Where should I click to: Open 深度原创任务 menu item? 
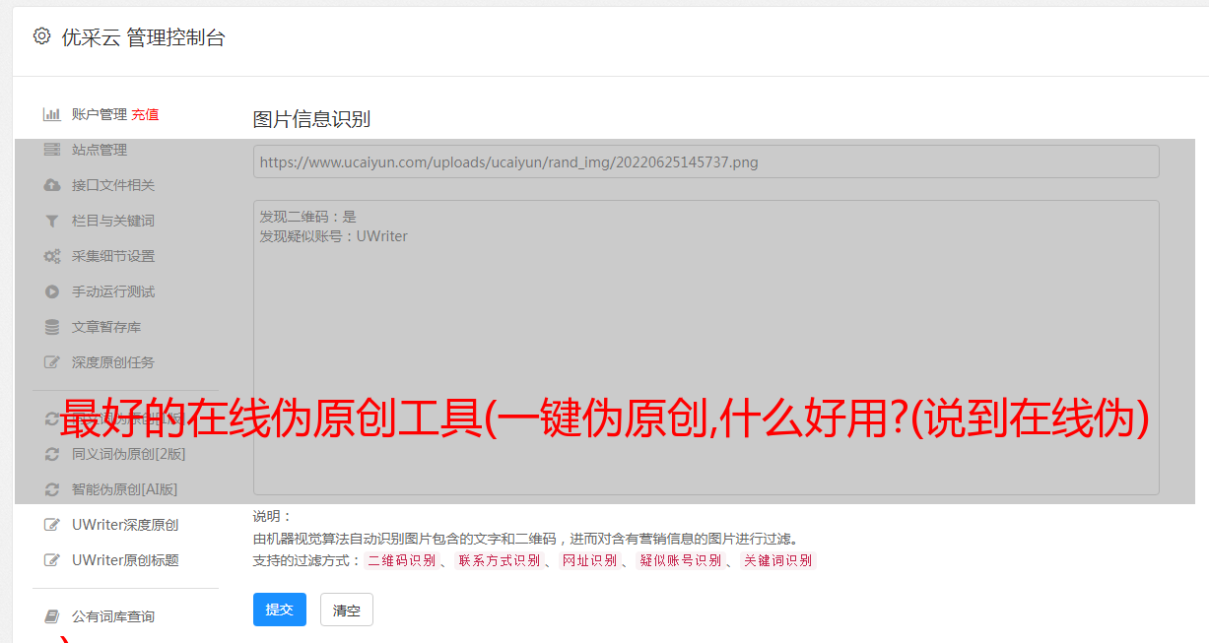tap(113, 362)
